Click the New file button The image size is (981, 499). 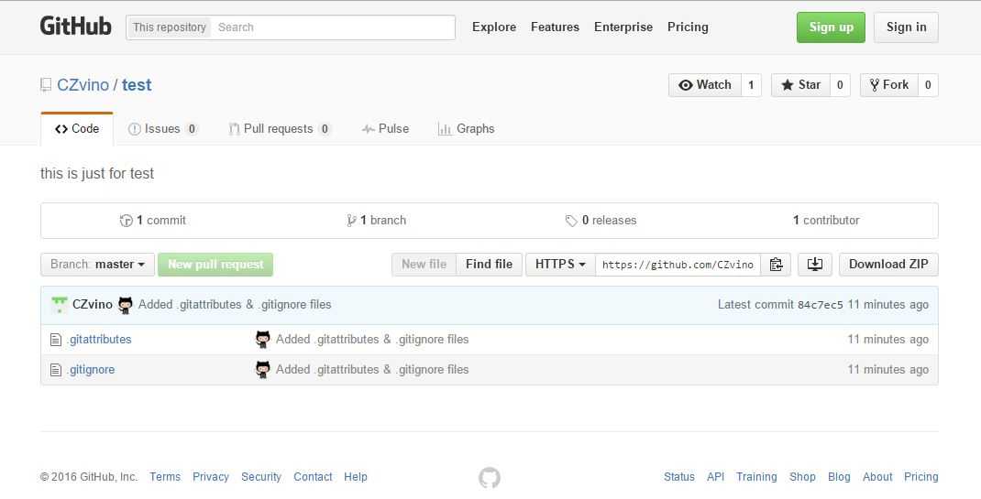tap(424, 265)
